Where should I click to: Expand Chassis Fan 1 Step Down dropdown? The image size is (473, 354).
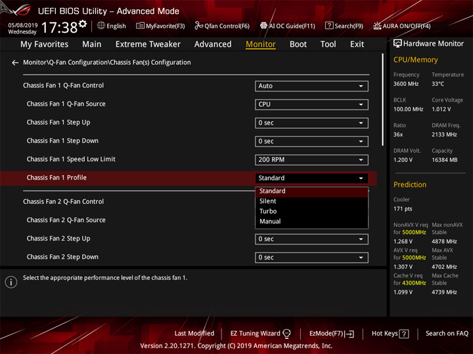311,141
